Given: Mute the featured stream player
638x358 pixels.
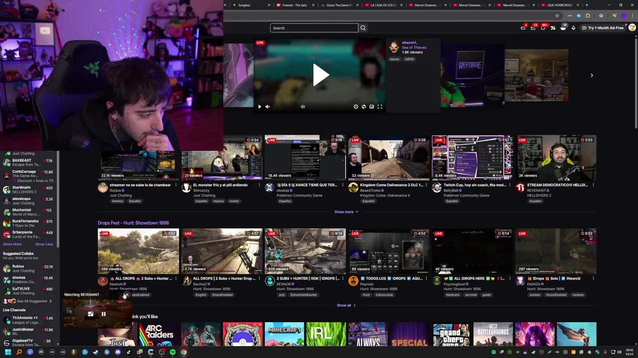Looking at the screenshot, I should (x=268, y=106).
